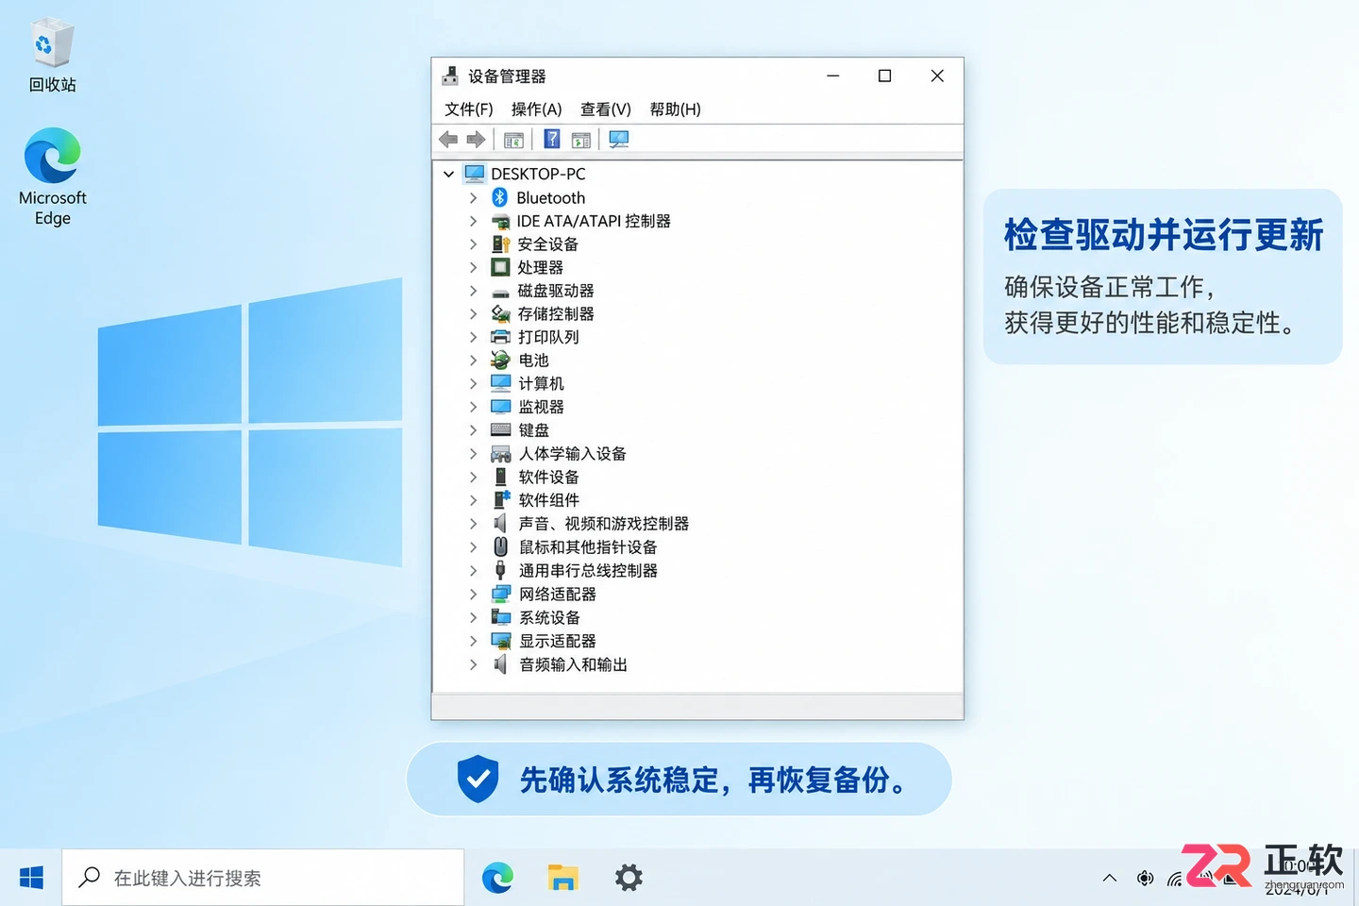This screenshot has height=906, width=1359.
Task: Launch Edge from the taskbar
Action: pos(497,878)
